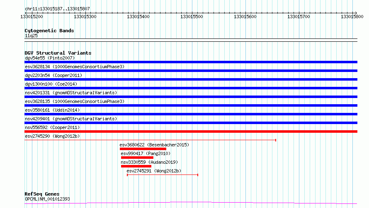
Task: Click the blue bar under nsv4201331
Action: click(x=191, y=97)
